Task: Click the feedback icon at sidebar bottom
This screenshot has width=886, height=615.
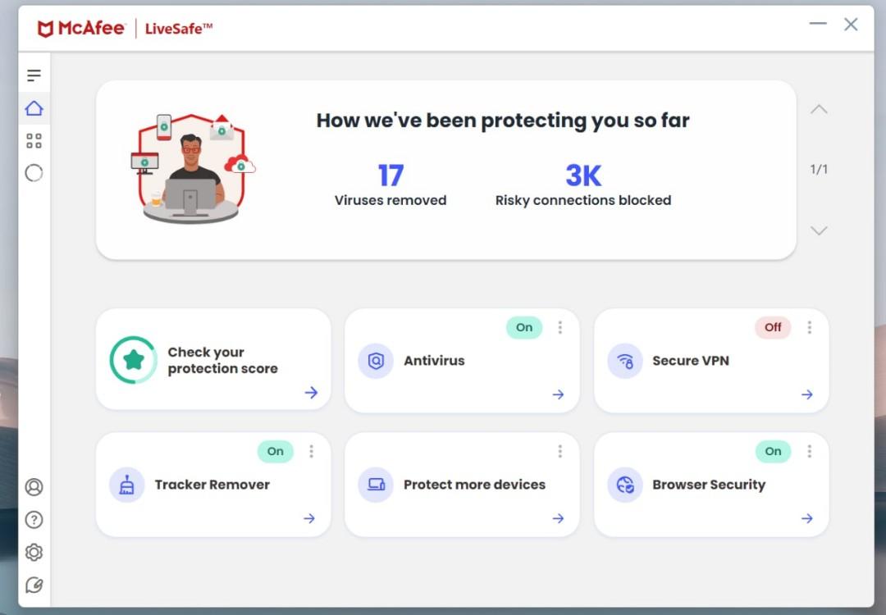Action: click(34, 585)
